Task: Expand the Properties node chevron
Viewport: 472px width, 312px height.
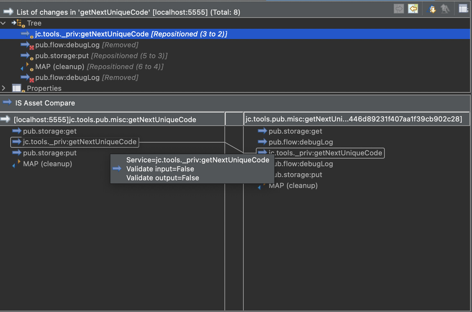Action: [4, 88]
